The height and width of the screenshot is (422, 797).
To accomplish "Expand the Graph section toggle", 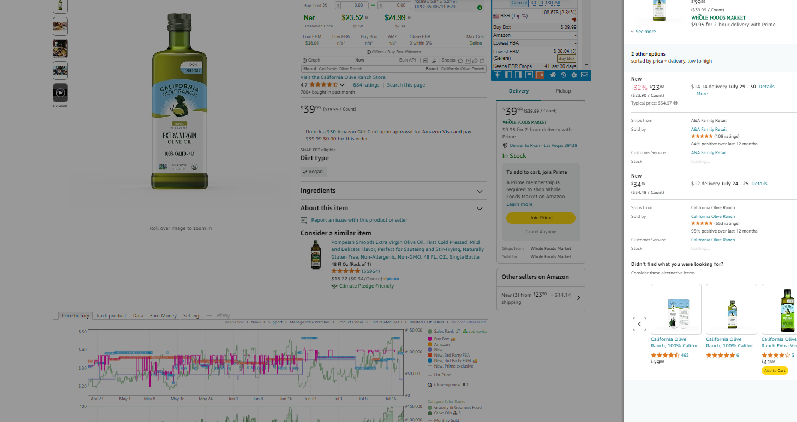I will point(311,60).
